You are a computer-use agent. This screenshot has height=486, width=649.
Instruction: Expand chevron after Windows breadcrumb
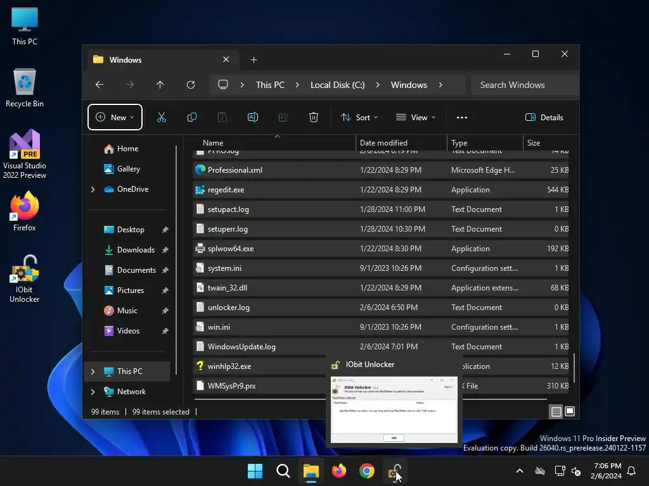click(440, 85)
